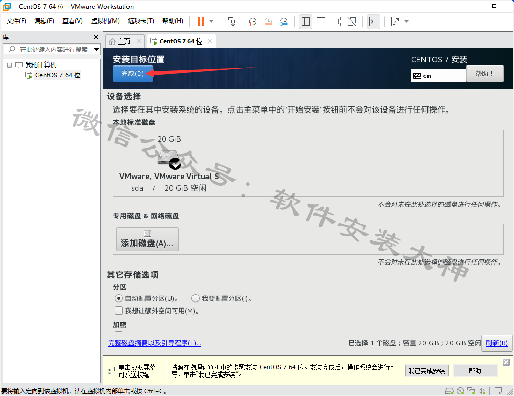Click the hard disk status bar icon
This screenshot has height=396, width=514.
coord(449,391)
